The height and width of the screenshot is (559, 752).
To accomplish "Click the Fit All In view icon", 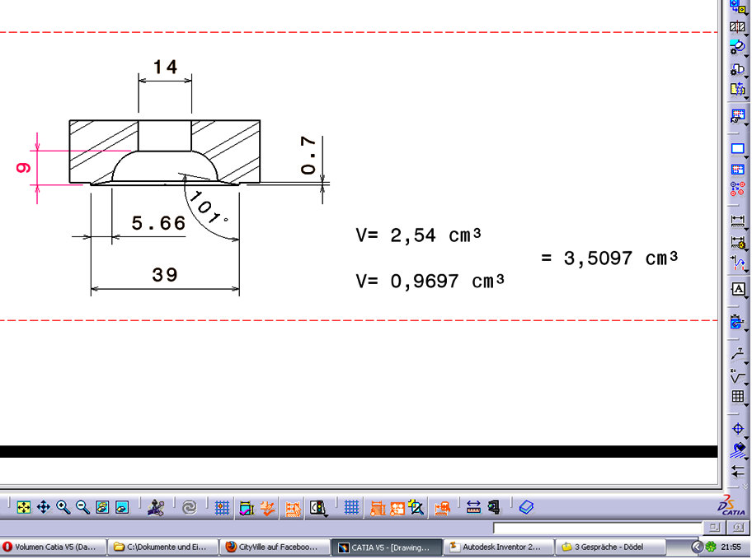I will pos(23,508).
